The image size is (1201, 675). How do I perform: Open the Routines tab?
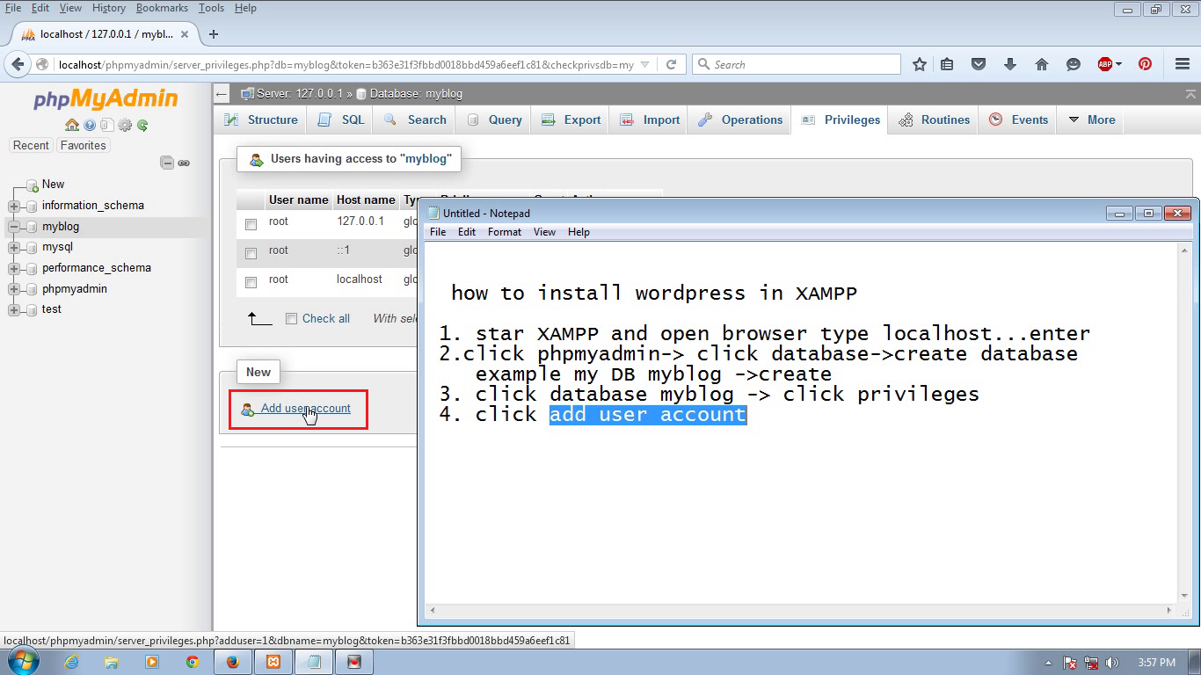934,120
